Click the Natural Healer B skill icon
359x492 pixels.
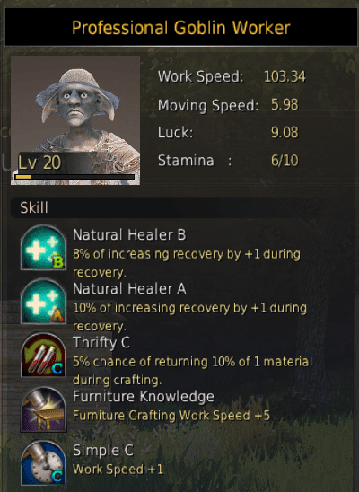click(x=43, y=247)
